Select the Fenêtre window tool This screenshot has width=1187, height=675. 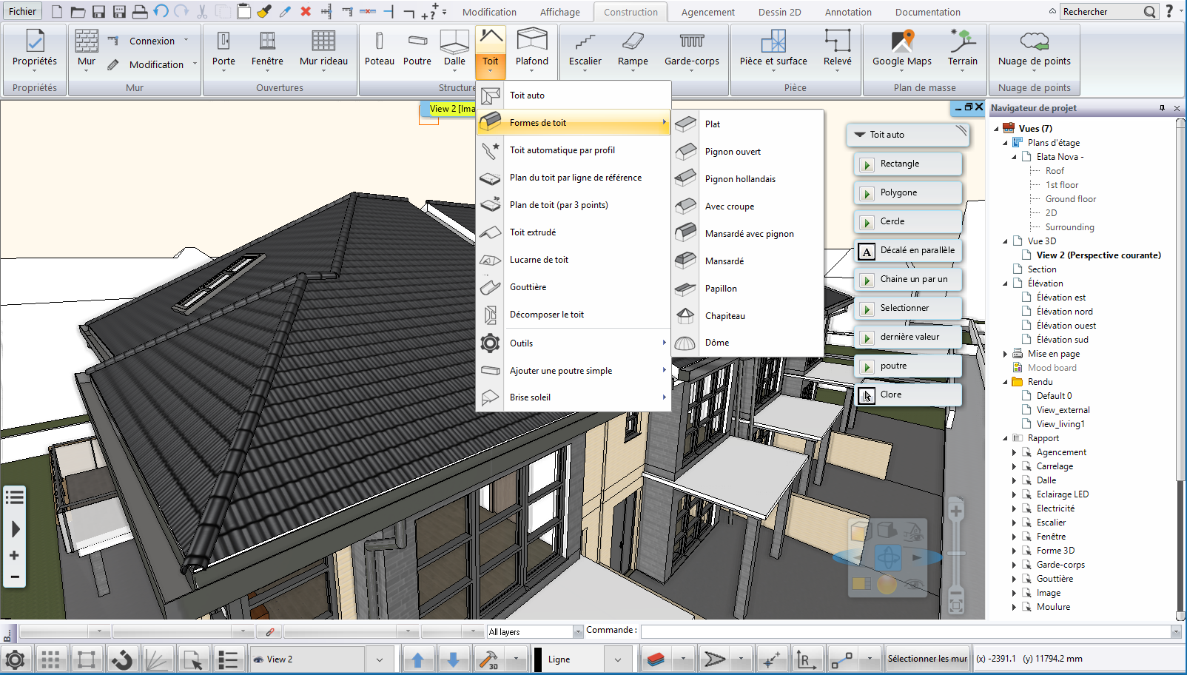tap(267, 49)
